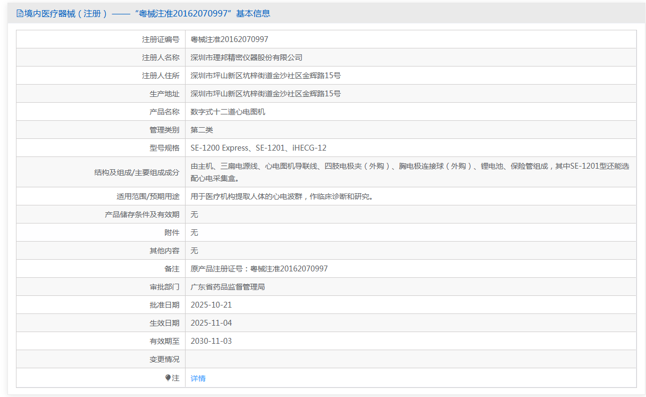Click the structure composition text starting 由主机
This screenshot has height=397, width=646.
409,166
